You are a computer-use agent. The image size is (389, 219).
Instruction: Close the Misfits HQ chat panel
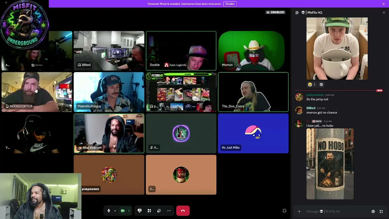384,12
